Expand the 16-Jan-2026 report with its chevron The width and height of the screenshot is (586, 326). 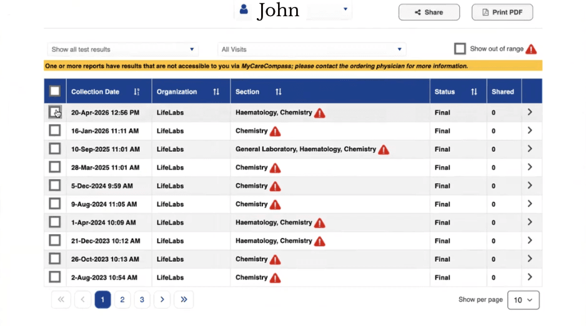coord(530,131)
